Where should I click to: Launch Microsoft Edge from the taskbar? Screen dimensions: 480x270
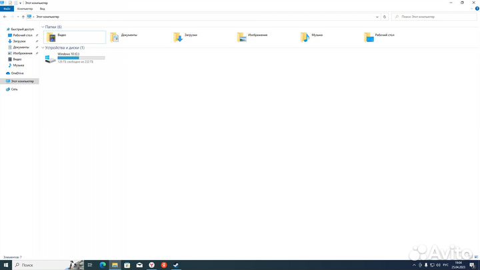103,265
